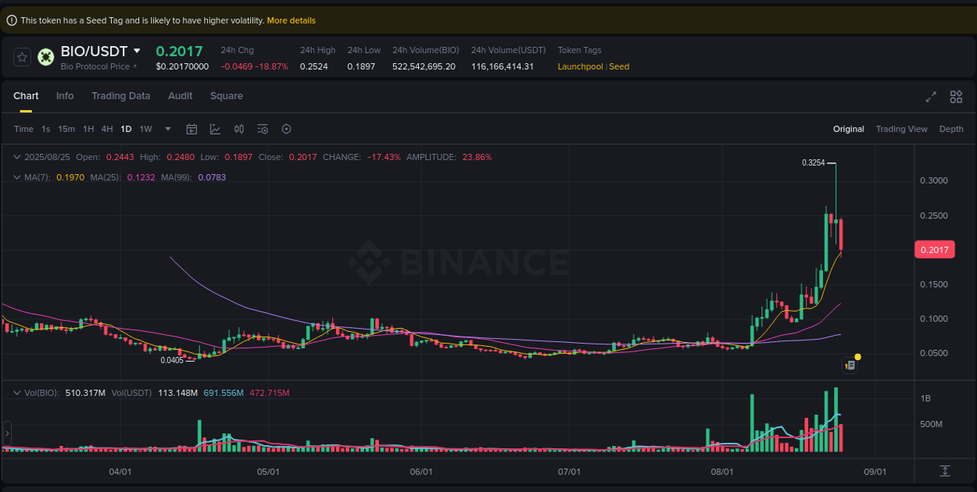Screen dimensions: 977x492
Task: Open the date range calendar picker
Action: (x=191, y=129)
